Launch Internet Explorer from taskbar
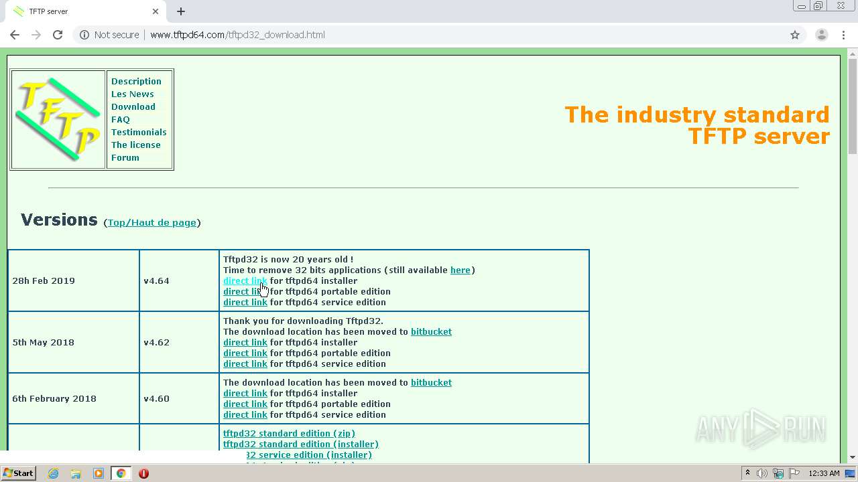This screenshot has width=858, height=482. [54, 473]
